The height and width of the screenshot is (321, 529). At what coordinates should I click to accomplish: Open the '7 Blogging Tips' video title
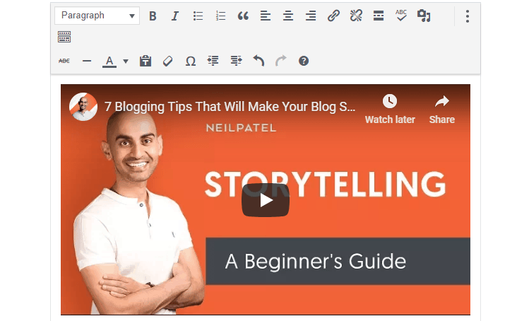230,107
